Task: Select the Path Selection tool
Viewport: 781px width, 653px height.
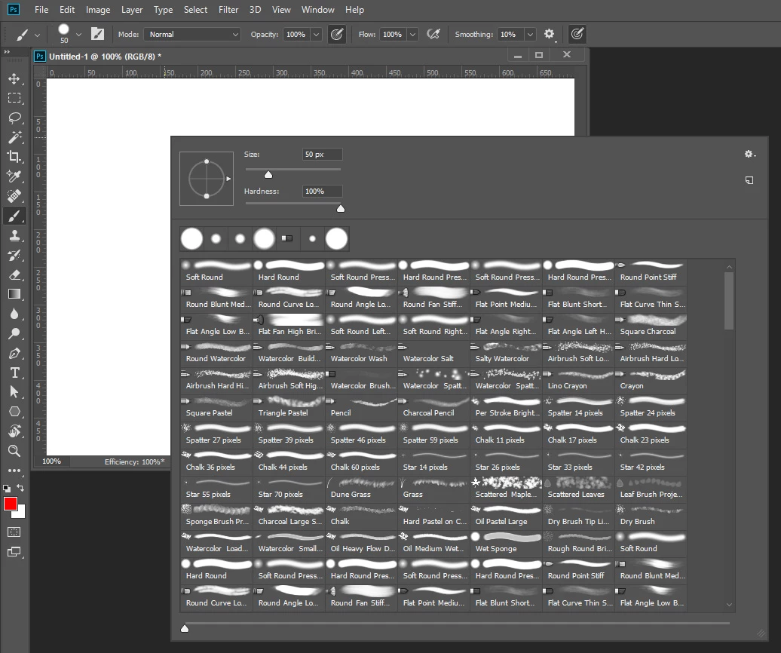Action: tap(14, 392)
